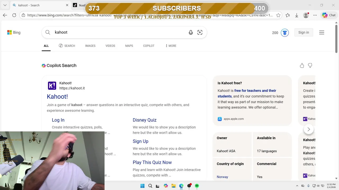Open 'free for teachers and their students' link
Screen dimensions: 339x190
coord(247,93)
